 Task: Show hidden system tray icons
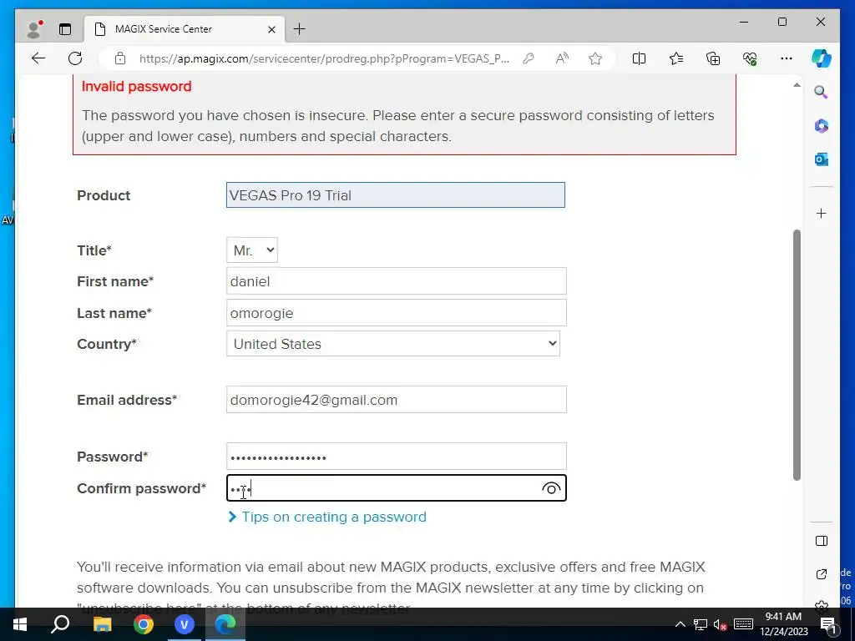[680, 624]
